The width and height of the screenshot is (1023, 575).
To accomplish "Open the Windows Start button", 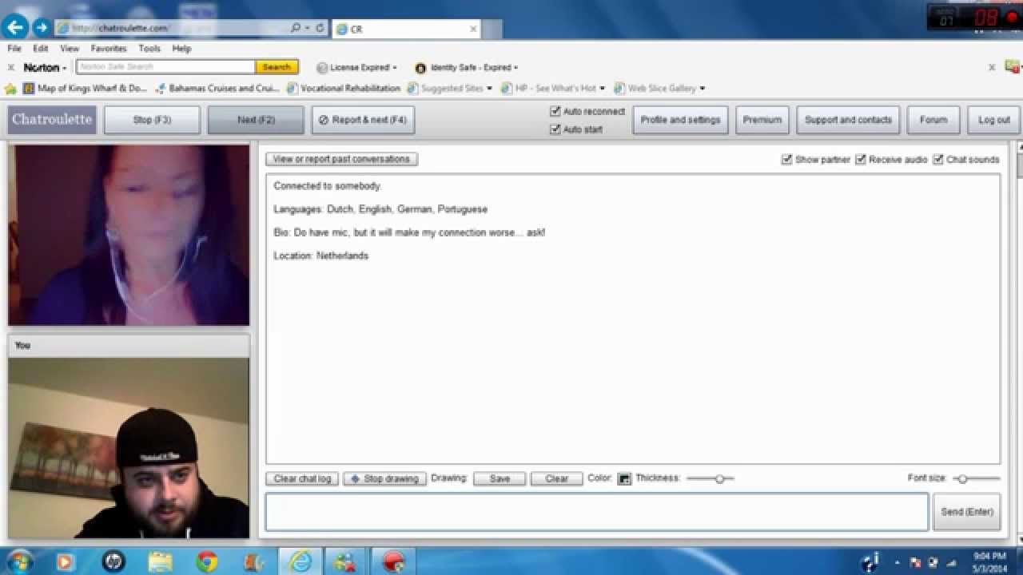I will 19,561.
